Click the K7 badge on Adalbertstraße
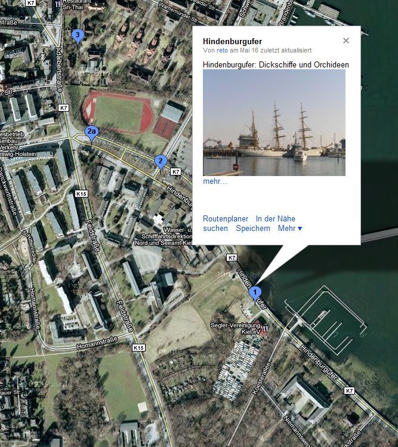This screenshot has height=447, width=398. (x=63, y=108)
